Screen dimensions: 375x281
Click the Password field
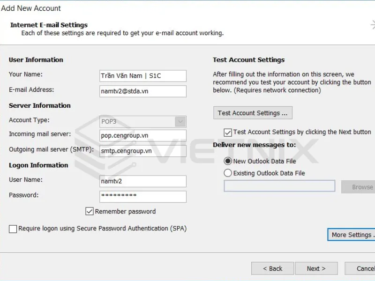pos(143,196)
